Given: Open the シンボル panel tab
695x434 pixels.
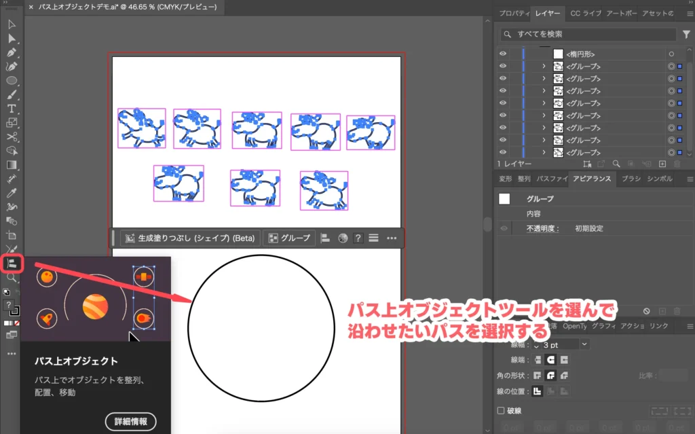Looking at the screenshot, I should (659, 179).
